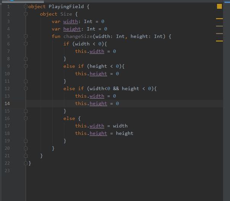This screenshot has width=230, height=201.
Task: Click the fold end marker on line 8
Action: (x=26, y=59)
